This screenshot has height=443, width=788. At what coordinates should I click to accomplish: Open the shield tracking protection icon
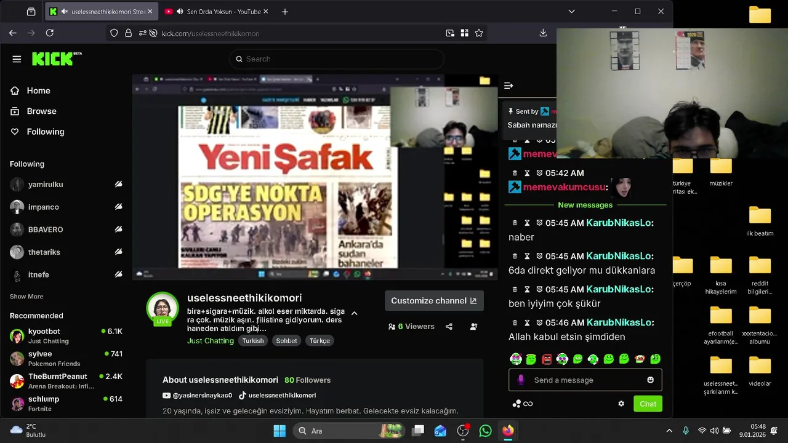pos(114,33)
